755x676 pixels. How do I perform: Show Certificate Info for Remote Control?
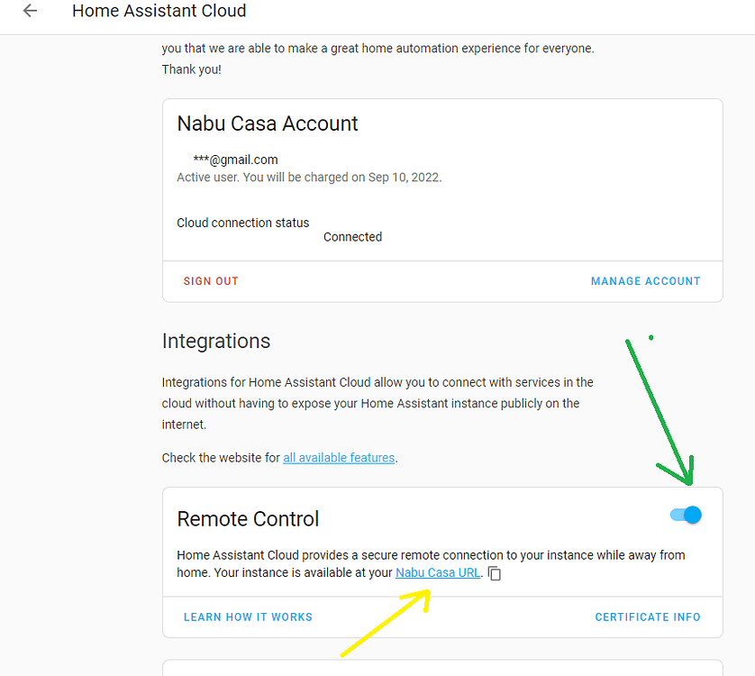647,617
